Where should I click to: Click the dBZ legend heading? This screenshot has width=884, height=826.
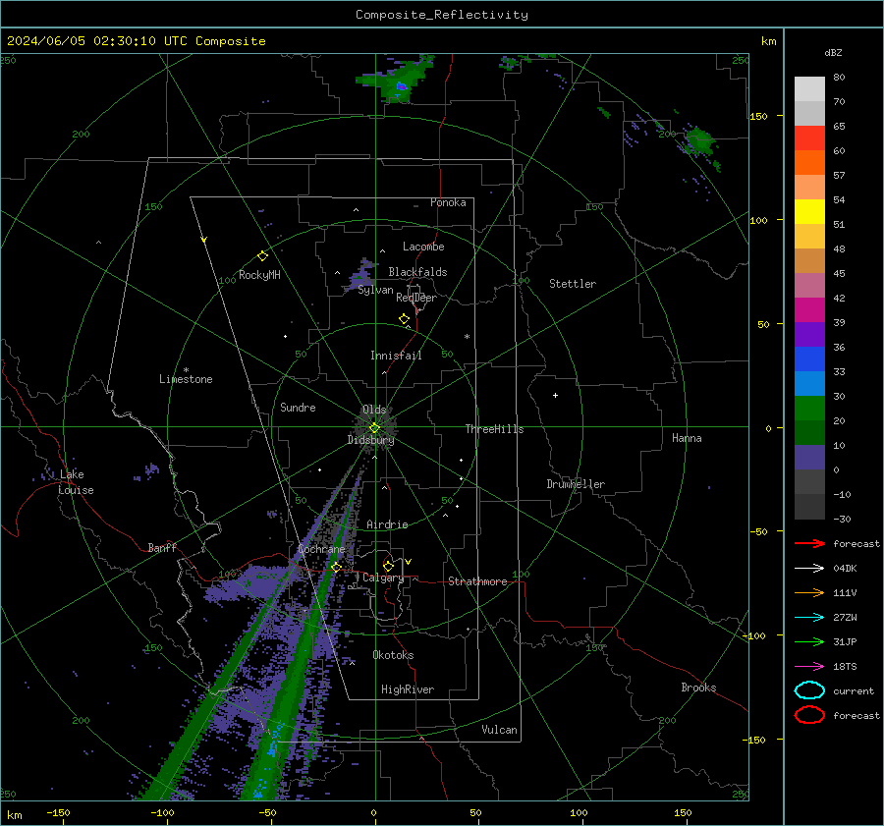tap(833, 53)
